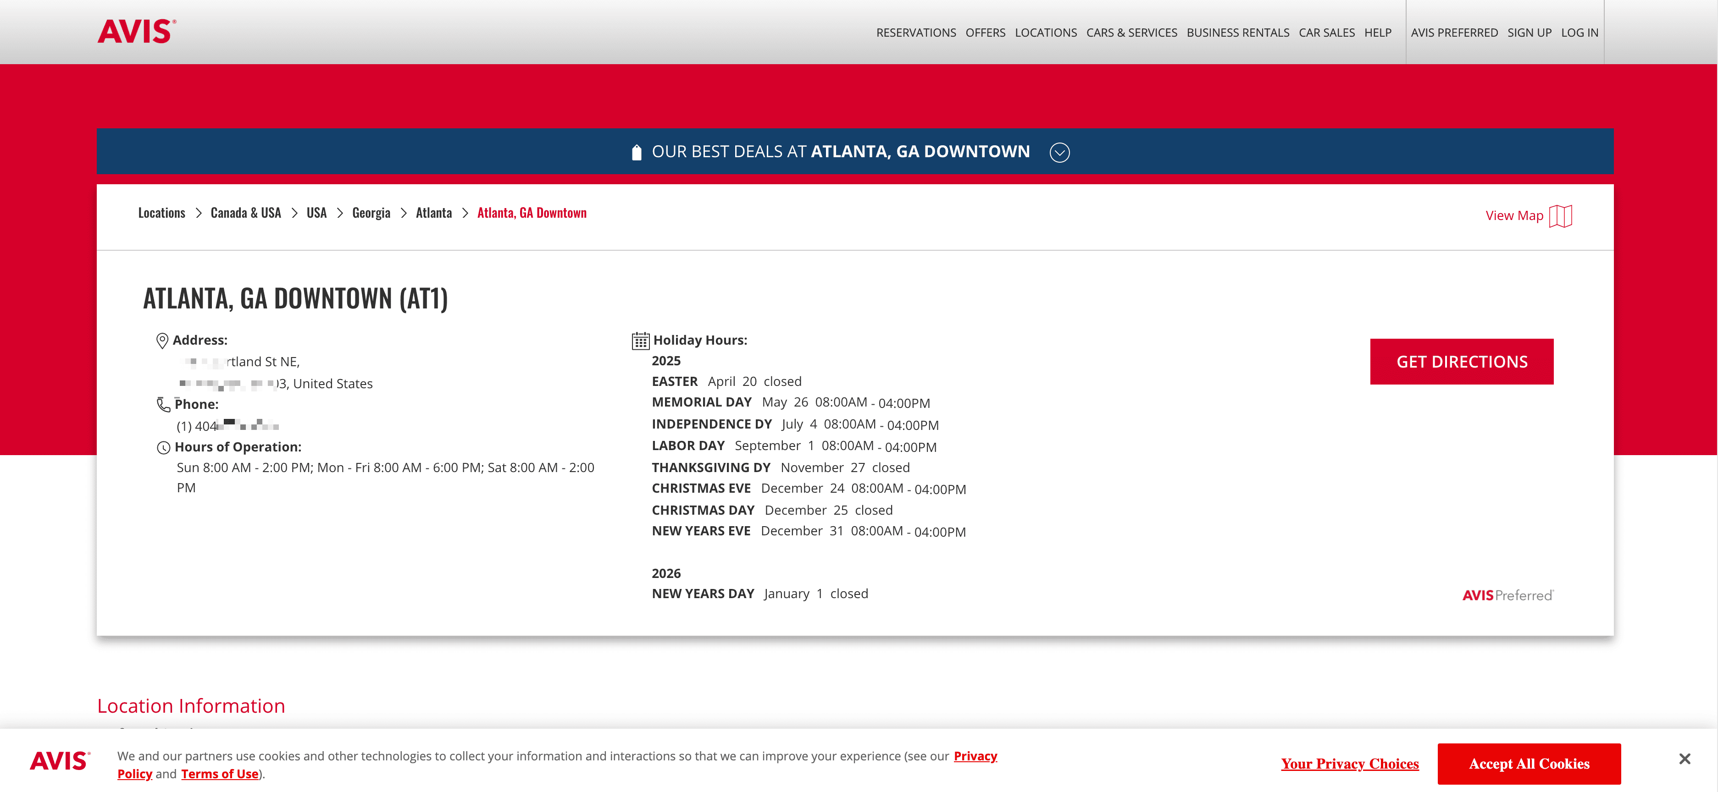
Task: Click the map icon beside View Map
Action: pyautogui.click(x=1560, y=216)
